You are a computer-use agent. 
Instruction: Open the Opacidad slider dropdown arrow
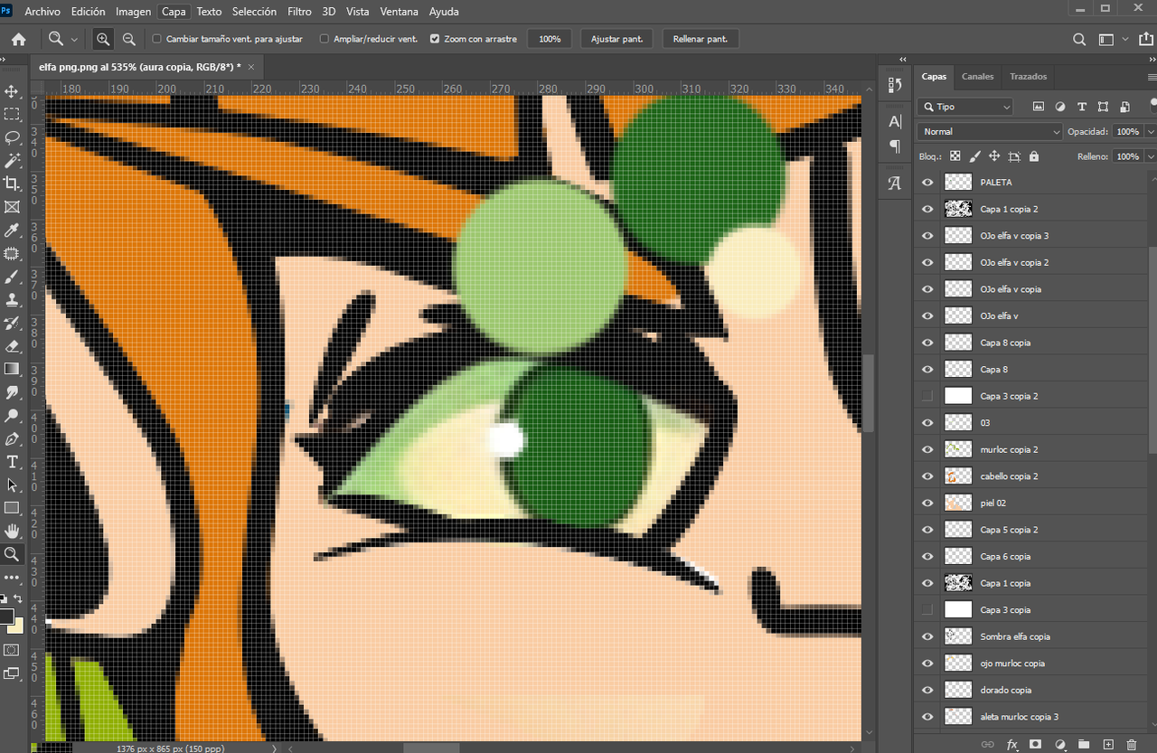pyautogui.click(x=1150, y=132)
